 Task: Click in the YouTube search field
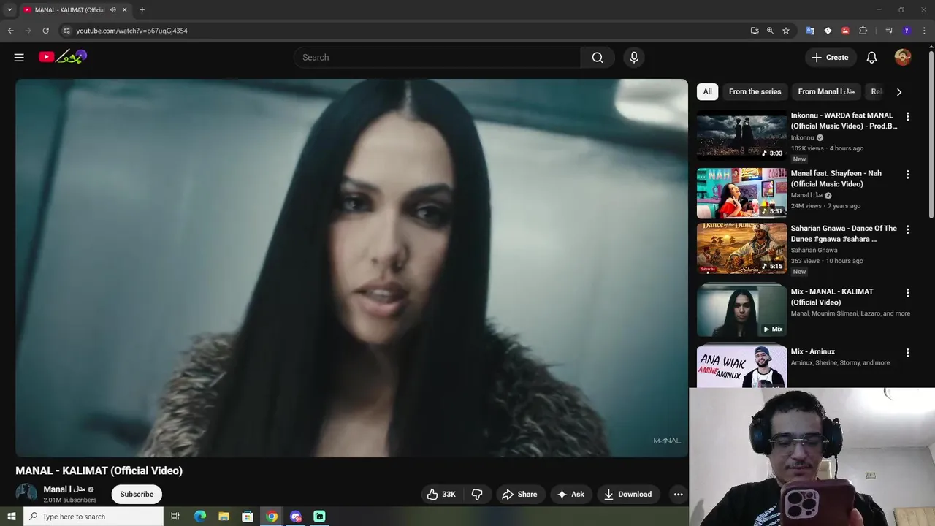[437, 57]
